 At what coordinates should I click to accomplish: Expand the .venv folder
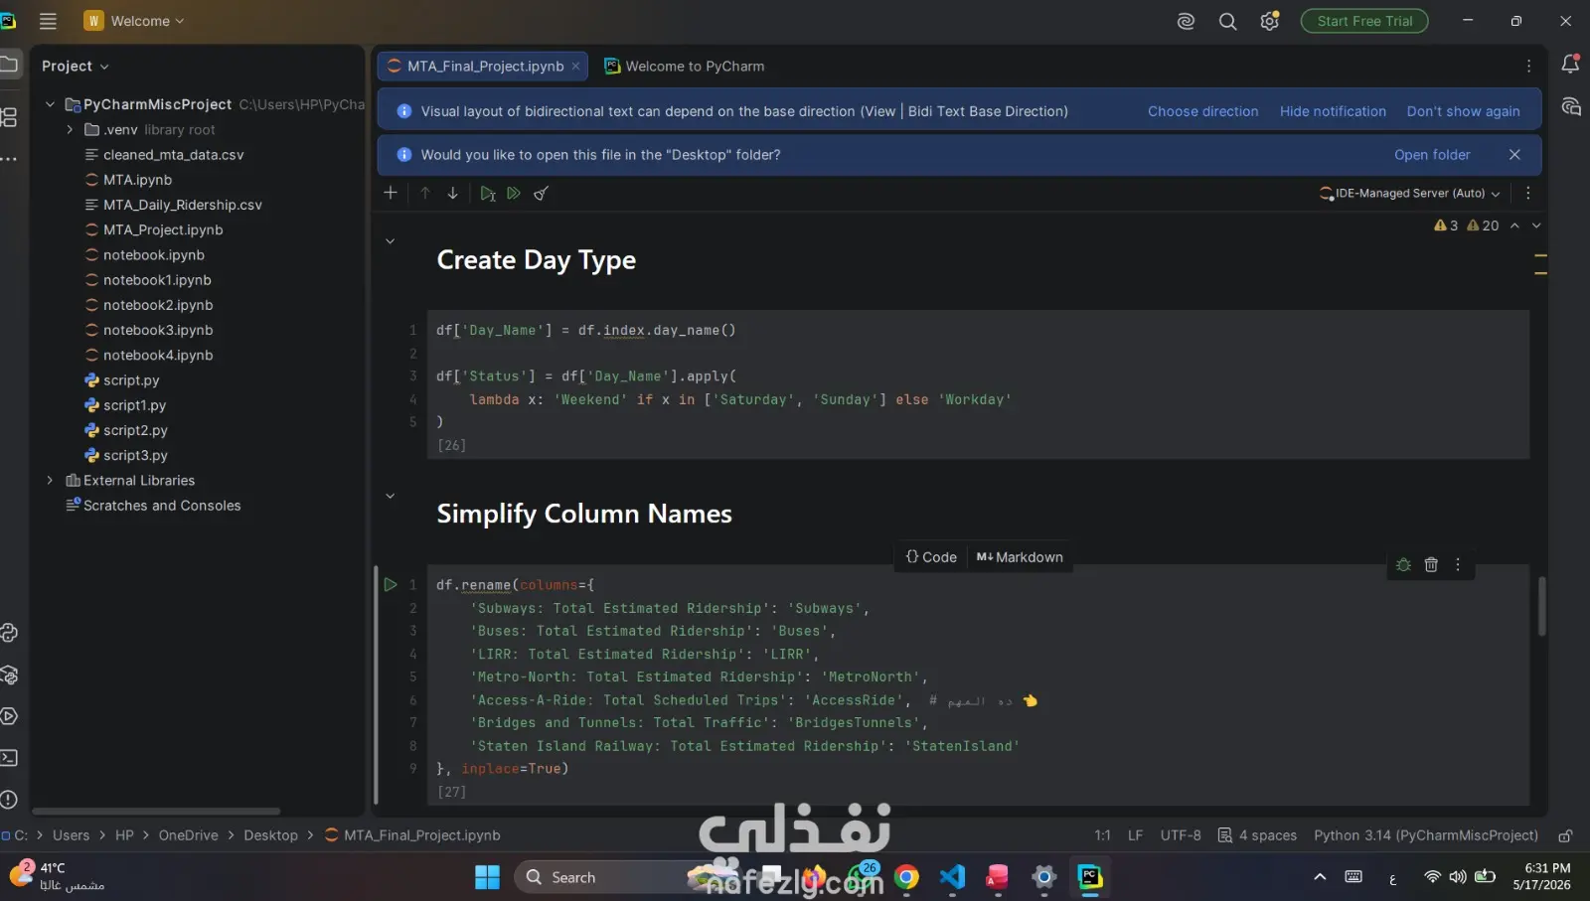[70, 129]
